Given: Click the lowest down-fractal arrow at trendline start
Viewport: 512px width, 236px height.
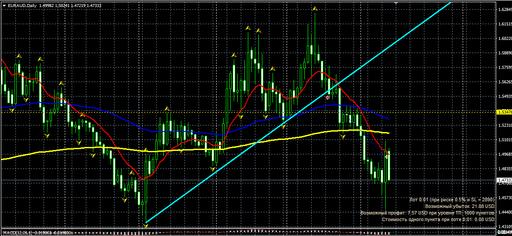Looking at the screenshot, I should click(x=146, y=225).
